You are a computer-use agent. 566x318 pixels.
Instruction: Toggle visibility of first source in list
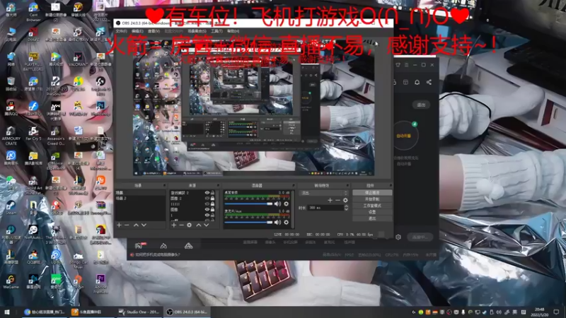click(207, 193)
